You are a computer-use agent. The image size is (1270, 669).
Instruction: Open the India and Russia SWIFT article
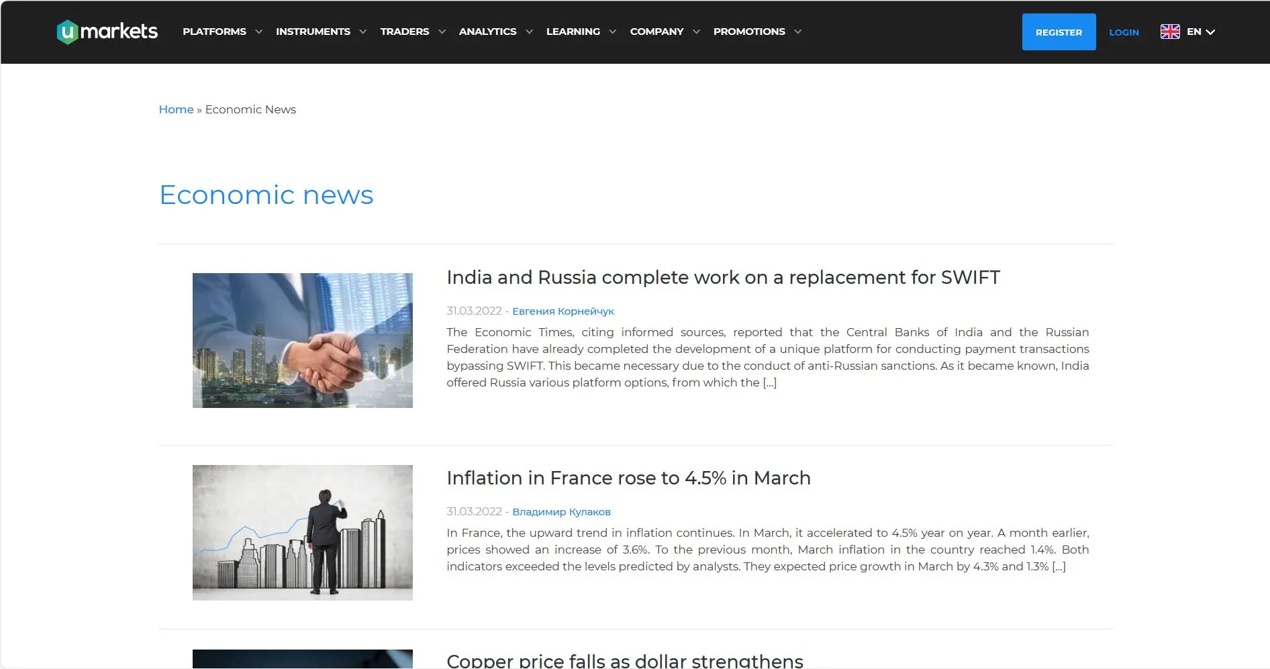pos(723,277)
